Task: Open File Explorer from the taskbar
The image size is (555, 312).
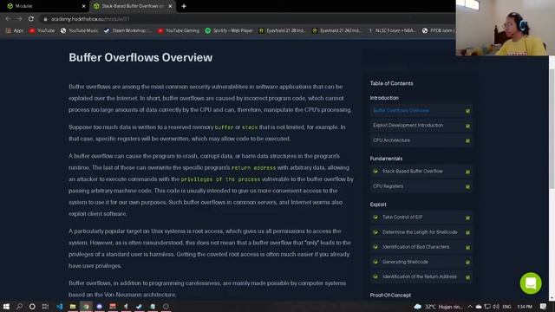Action: tap(73, 306)
